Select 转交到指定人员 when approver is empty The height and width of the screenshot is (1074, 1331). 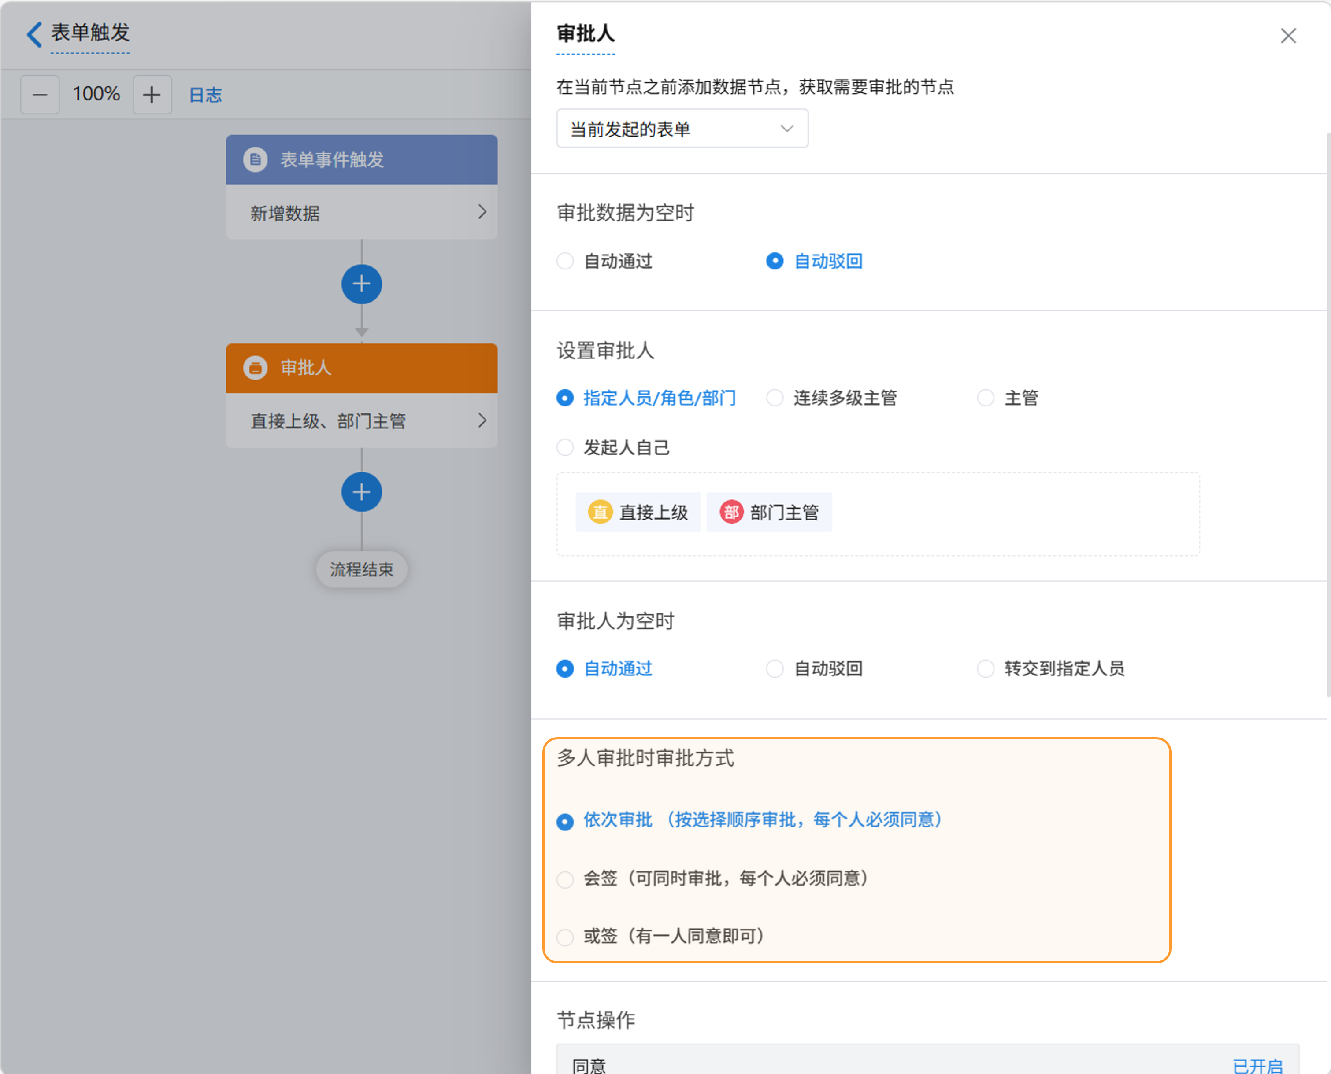(x=986, y=669)
